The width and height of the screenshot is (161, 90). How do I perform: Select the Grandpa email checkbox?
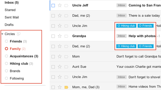tap(53, 36)
